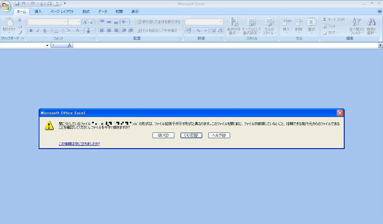The image size is (383, 224).
Task: Click the Redo arrow icon
Action: (33, 4)
